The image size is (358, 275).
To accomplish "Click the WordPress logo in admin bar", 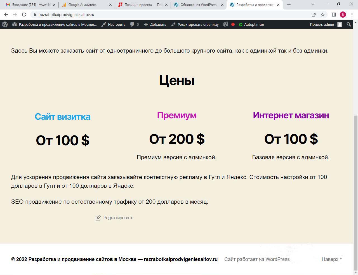I will [5, 25].
